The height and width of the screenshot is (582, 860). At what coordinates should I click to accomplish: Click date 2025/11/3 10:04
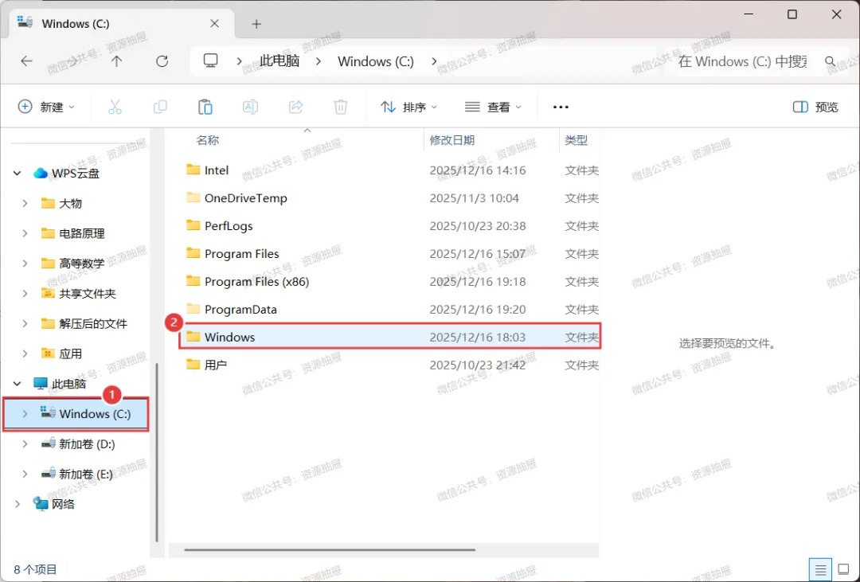[x=474, y=198]
